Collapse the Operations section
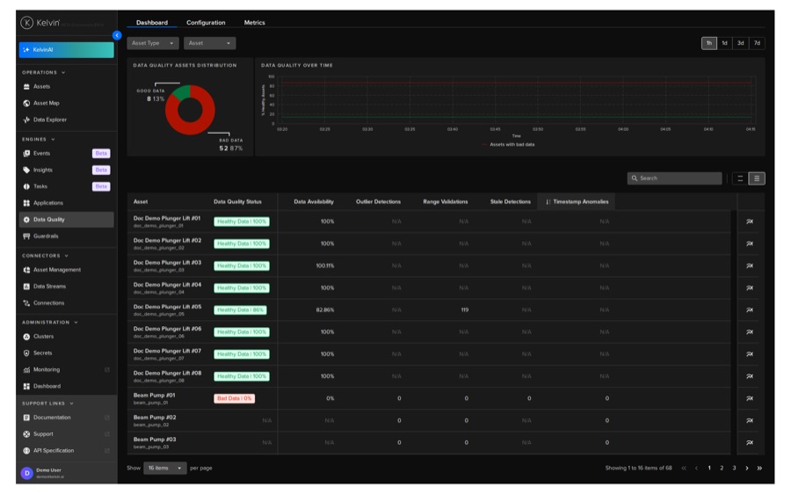The height and width of the screenshot is (494, 791). pyautogui.click(x=43, y=73)
